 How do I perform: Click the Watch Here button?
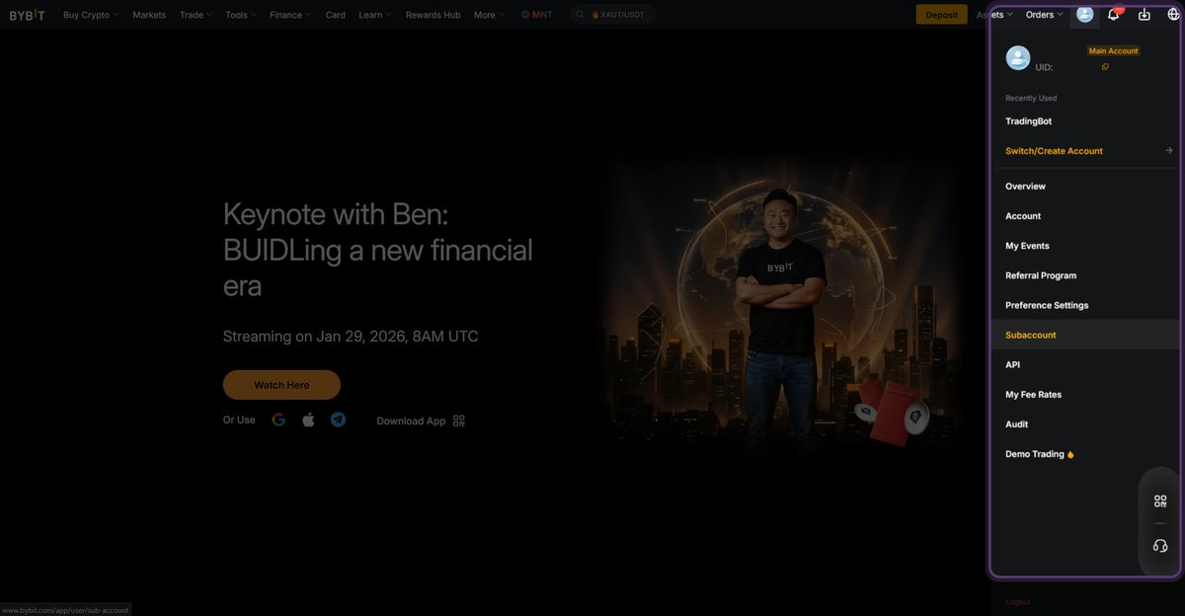pos(281,385)
